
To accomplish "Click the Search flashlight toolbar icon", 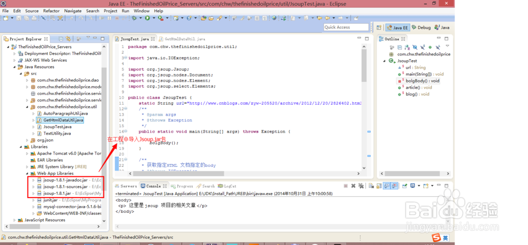I will tap(219, 18).
